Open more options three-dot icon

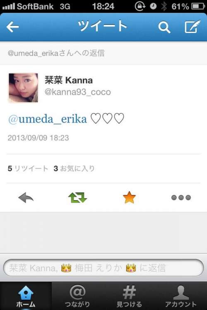click(x=181, y=198)
